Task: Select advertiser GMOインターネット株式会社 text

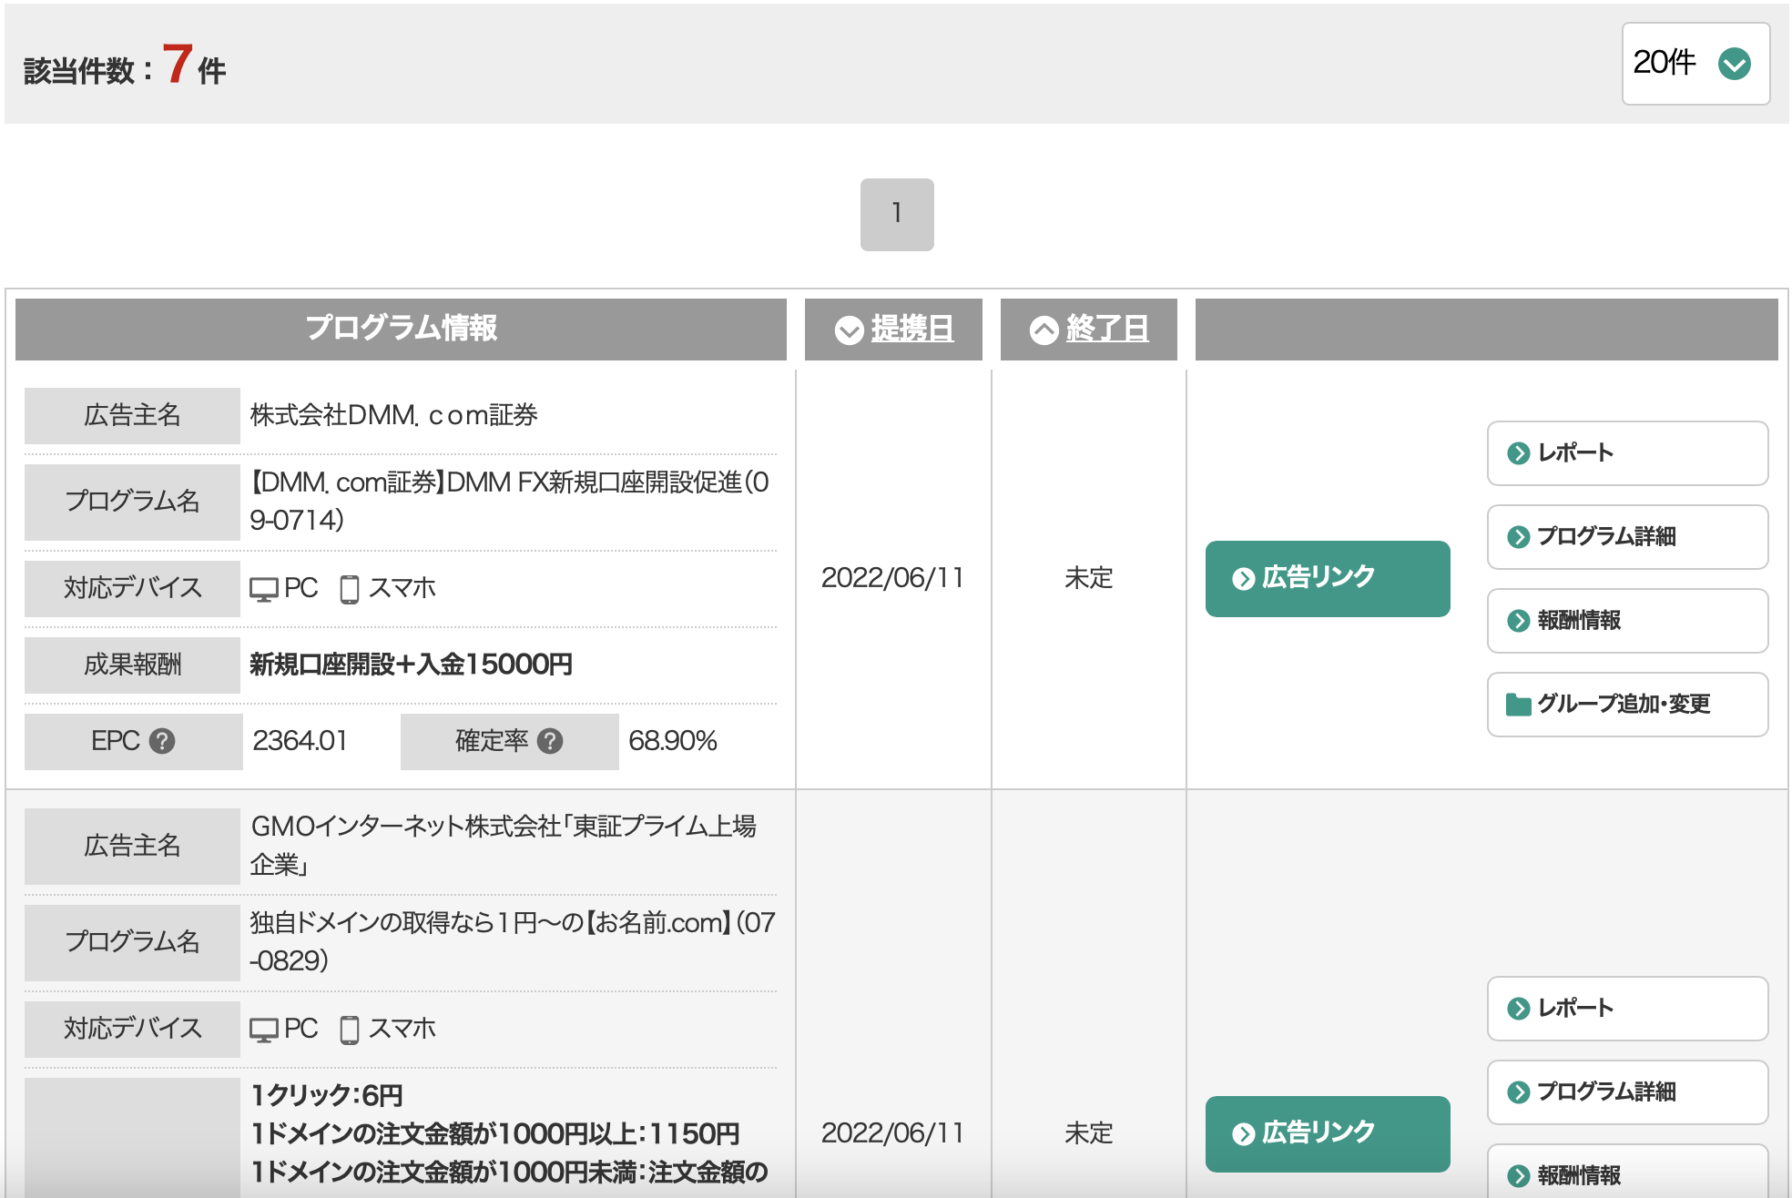Action: coord(504,845)
